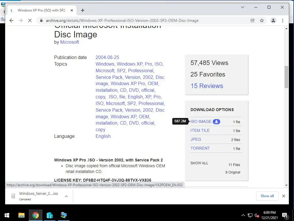The image size is (294, 221).
Task: Open the Chrome three-dot menu
Action: [x=283, y=20]
